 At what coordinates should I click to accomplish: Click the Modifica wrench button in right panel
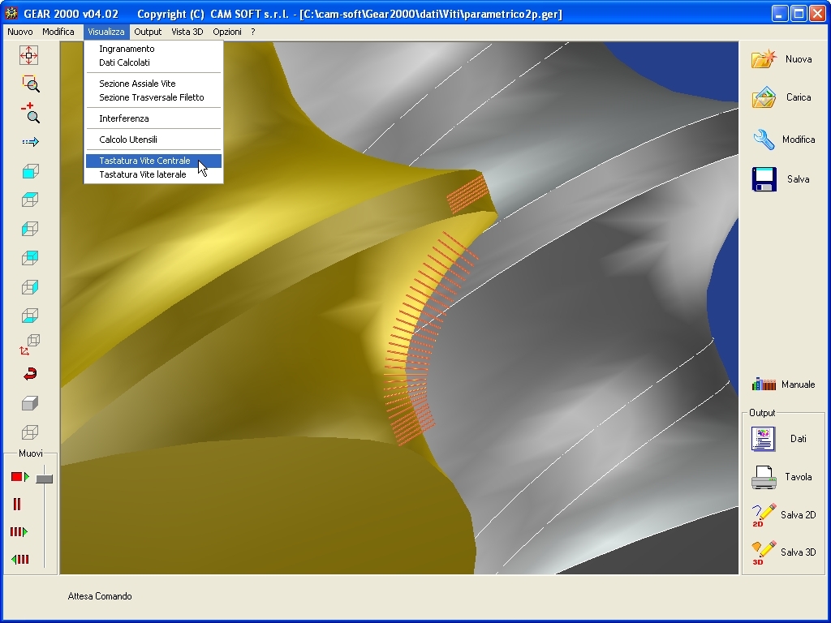pyautogui.click(x=783, y=140)
